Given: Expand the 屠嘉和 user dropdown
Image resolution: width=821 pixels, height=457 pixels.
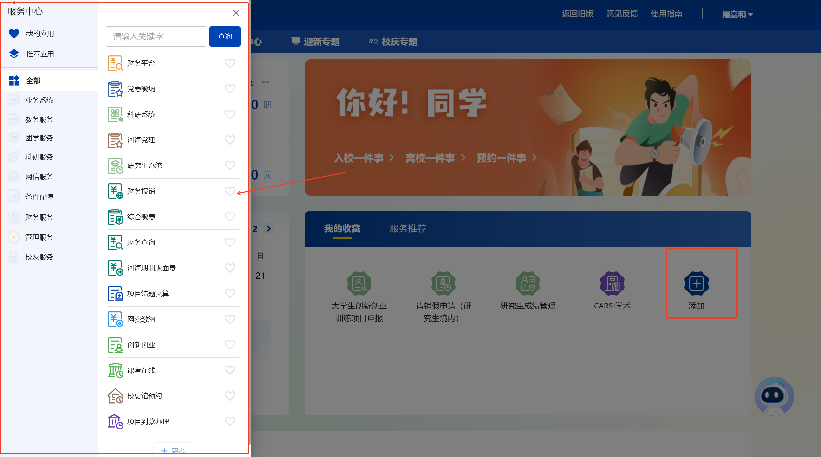Looking at the screenshot, I should (737, 14).
